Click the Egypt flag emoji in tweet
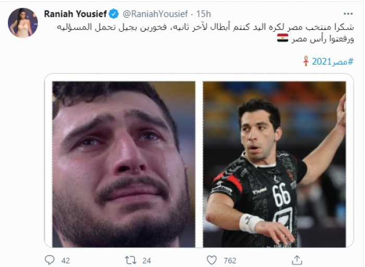The width and height of the screenshot is (365, 267). coord(283,38)
